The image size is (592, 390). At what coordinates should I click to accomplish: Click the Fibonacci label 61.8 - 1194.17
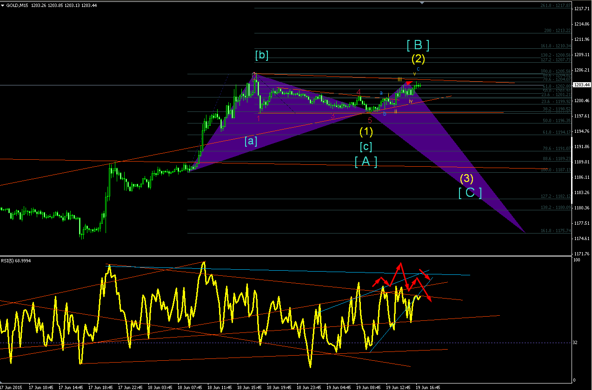click(556, 132)
